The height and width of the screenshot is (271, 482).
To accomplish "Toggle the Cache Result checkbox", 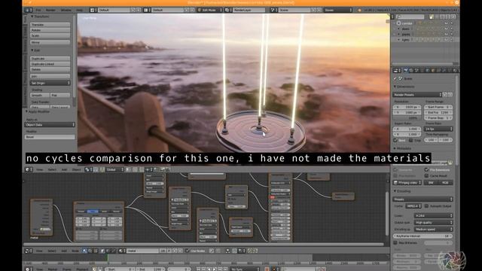I will click(426, 175).
